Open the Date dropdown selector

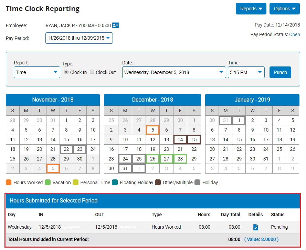174,72
